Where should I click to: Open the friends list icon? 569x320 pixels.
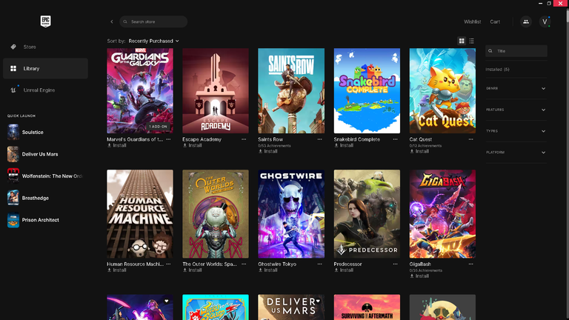point(526,21)
